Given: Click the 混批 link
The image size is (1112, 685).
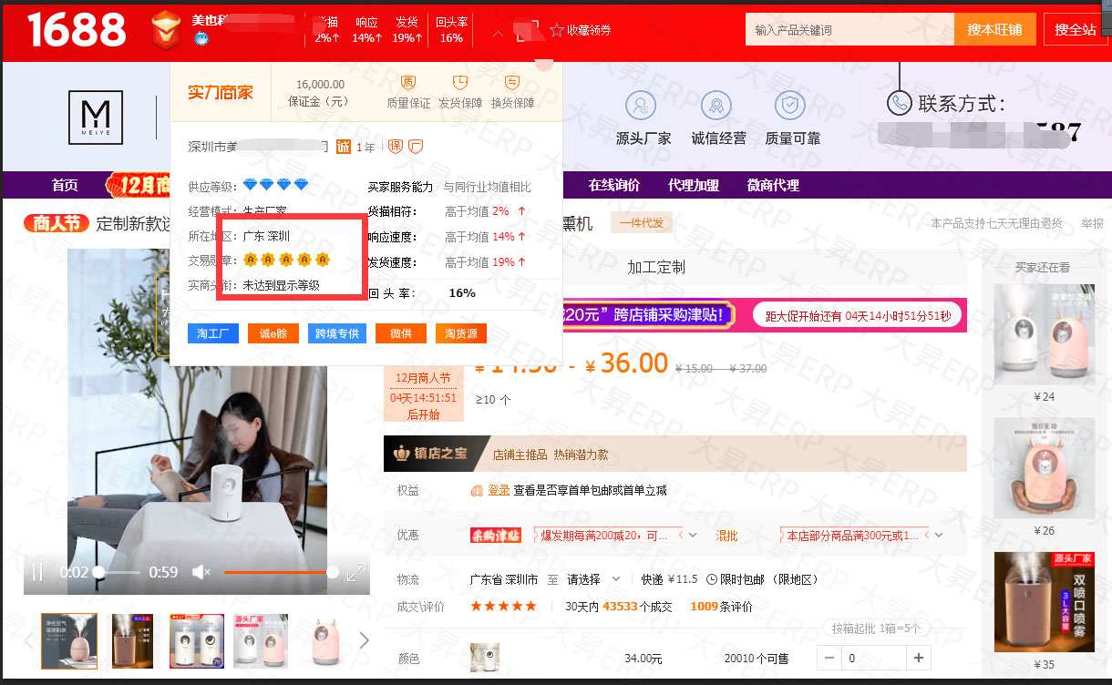Looking at the screenshot, I should [x=726, y=536].
